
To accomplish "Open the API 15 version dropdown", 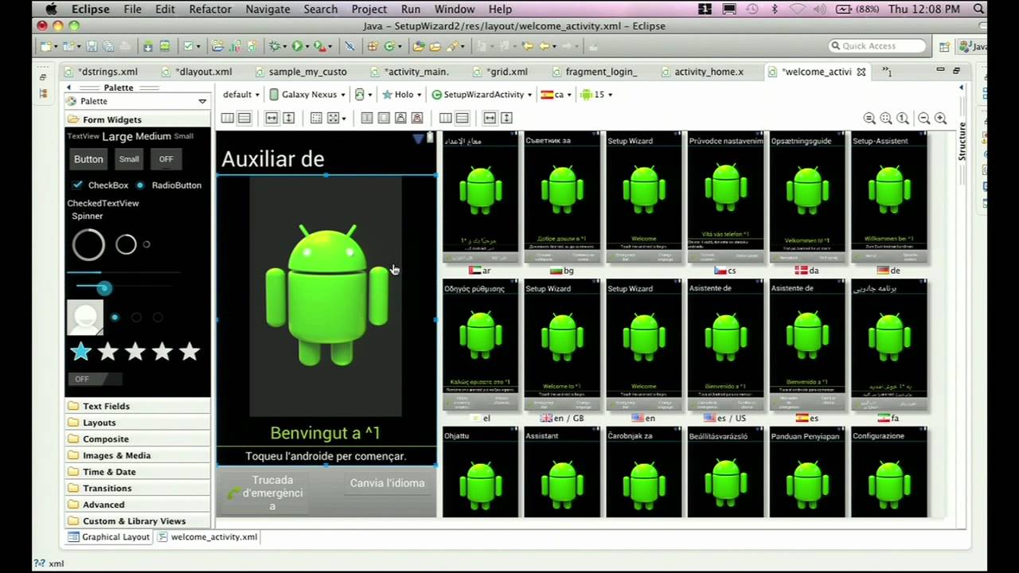I will (x=597, y=94).
